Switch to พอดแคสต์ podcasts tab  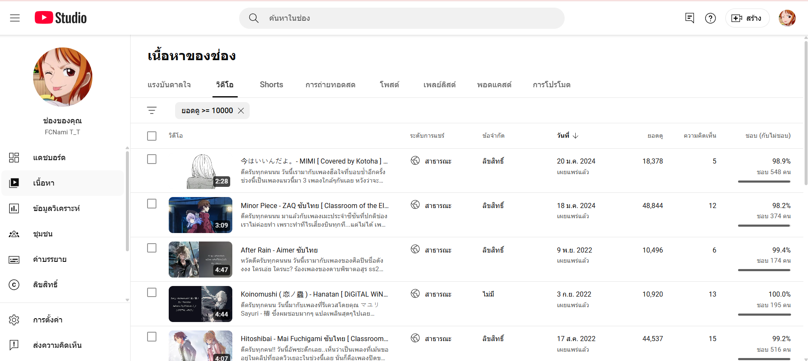494,85
